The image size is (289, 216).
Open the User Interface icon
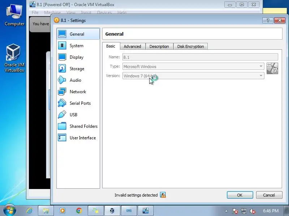pos(62,138)
